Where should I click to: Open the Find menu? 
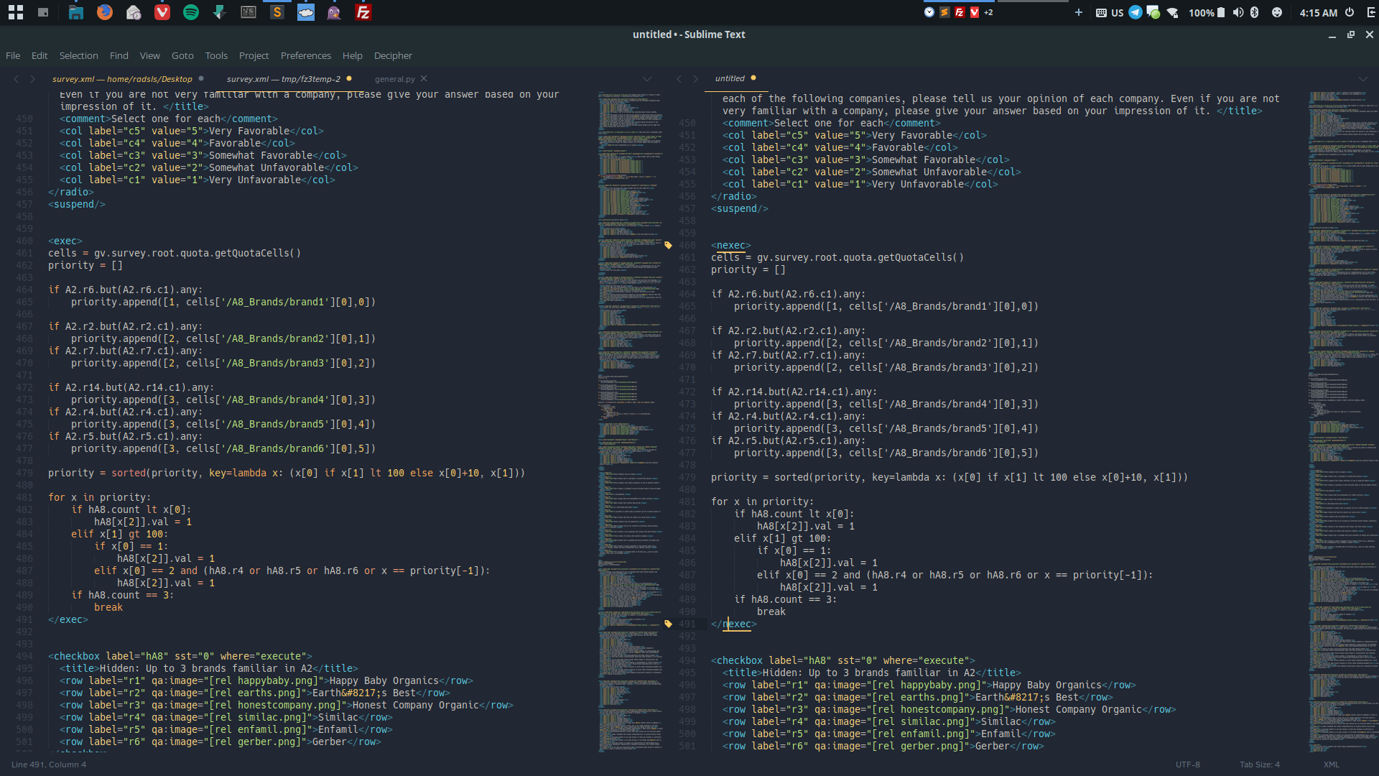(119, 55)
